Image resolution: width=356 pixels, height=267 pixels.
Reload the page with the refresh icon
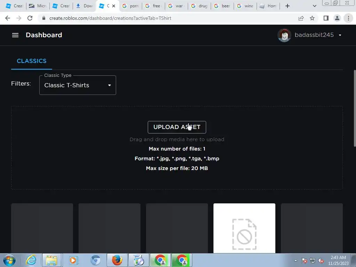[30, 18]
